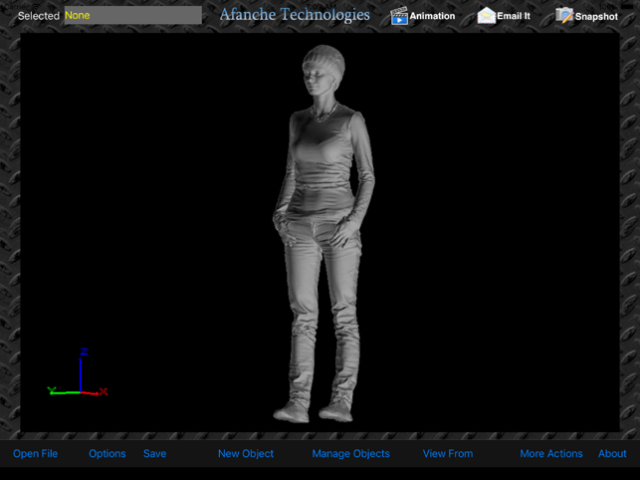640x480 pixels.
Task: Click the red X axis label
Action: click(x=104, y=391)
